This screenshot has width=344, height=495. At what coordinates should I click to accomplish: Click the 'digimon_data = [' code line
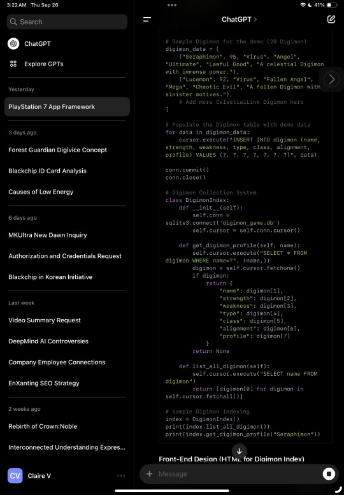(192, 49)
